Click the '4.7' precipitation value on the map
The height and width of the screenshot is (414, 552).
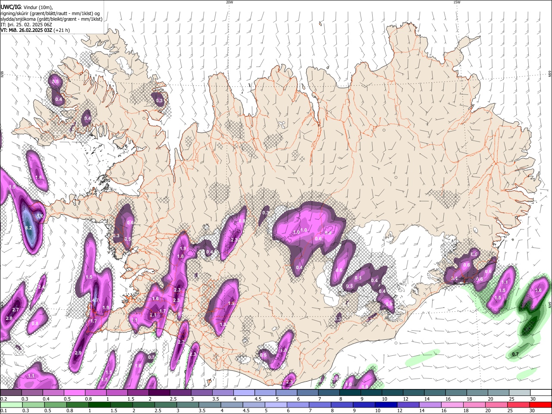tap(96, 300)
